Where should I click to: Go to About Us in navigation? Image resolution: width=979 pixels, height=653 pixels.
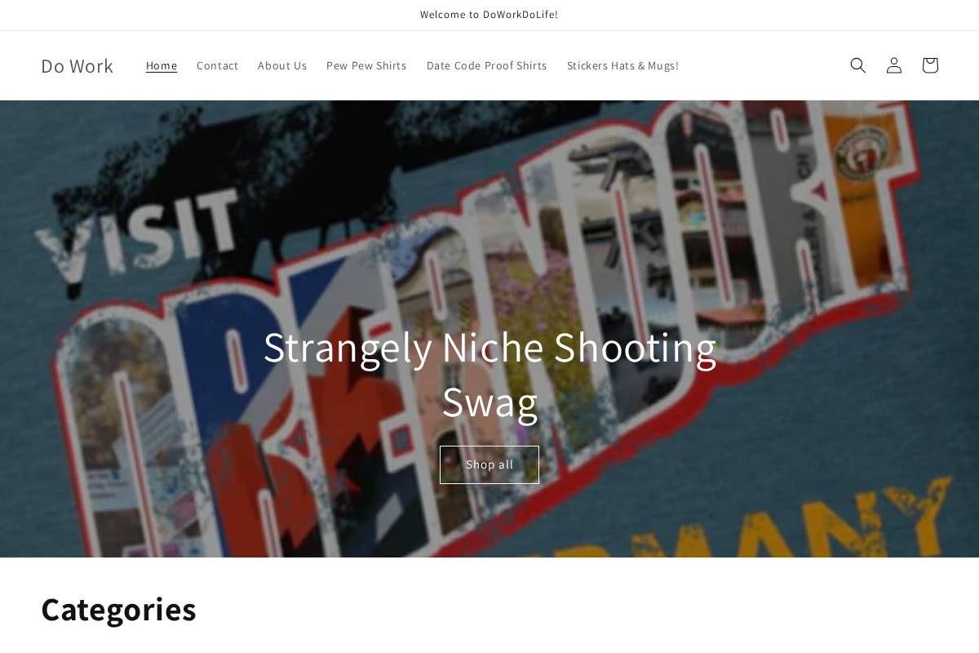[x=282, y=65]
